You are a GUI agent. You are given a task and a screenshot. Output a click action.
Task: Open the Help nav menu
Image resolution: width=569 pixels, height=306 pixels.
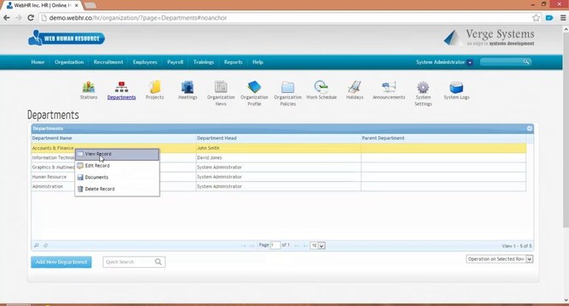click(258, 62)
